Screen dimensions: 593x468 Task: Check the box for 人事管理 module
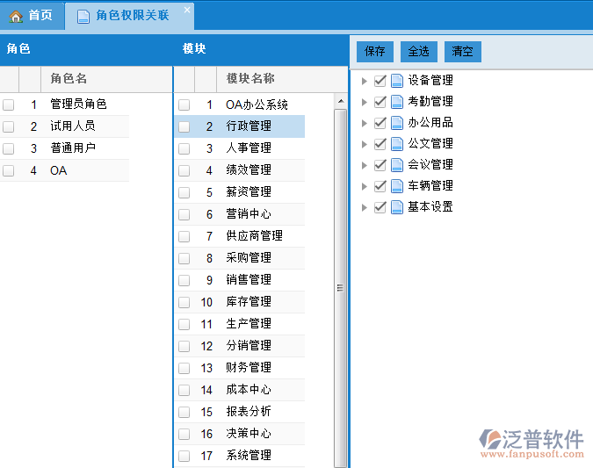pos(184,148)
